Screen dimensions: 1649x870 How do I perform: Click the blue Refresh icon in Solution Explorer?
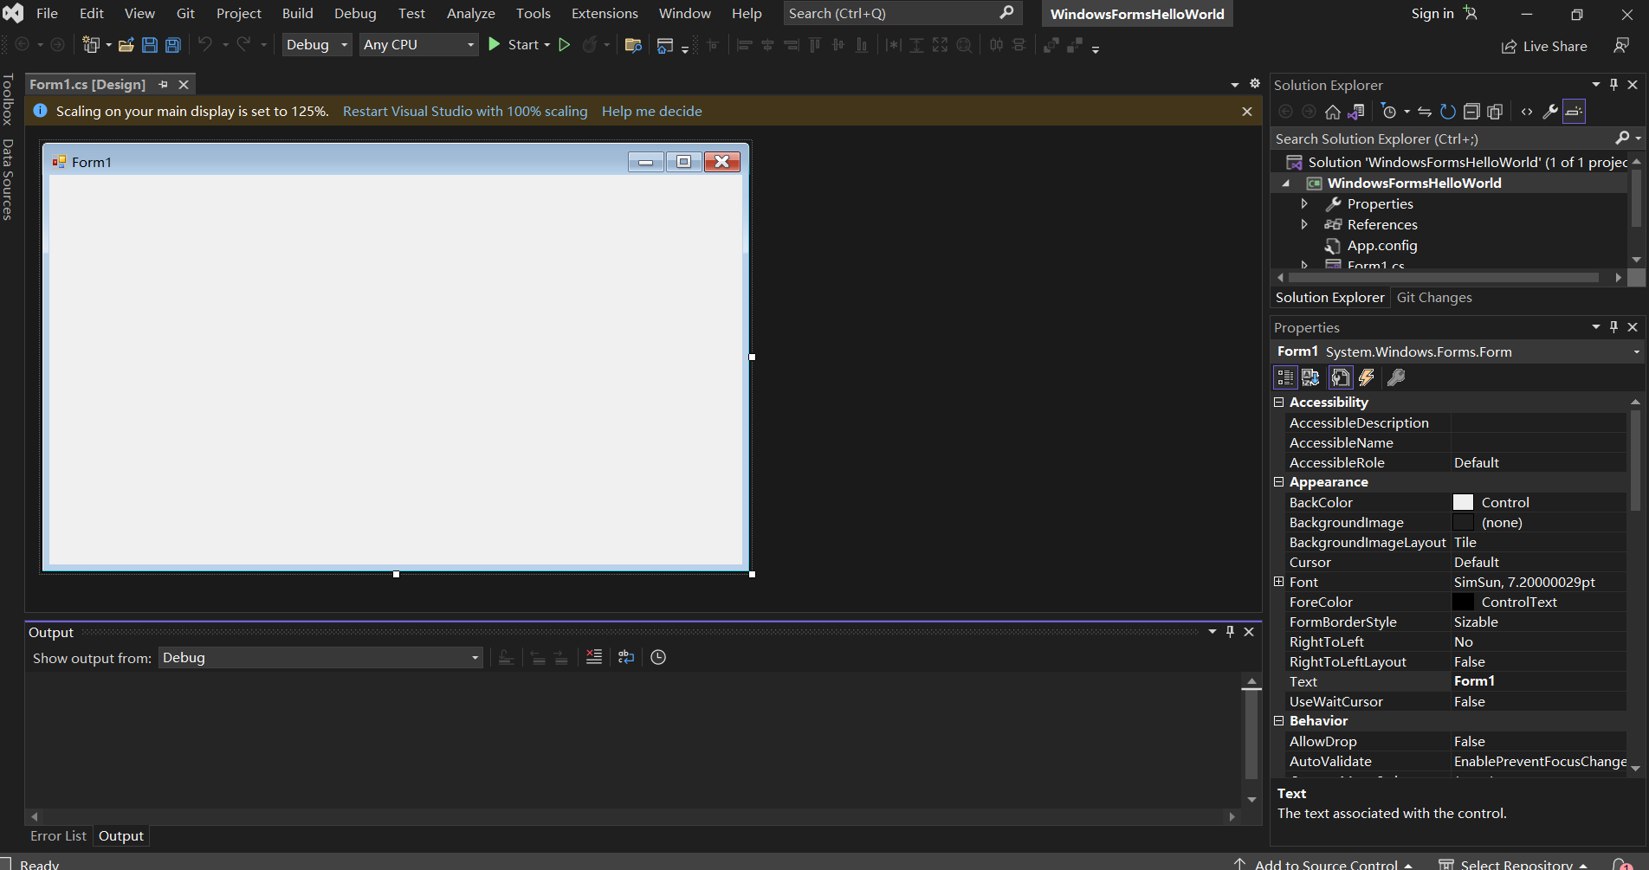1448,112
